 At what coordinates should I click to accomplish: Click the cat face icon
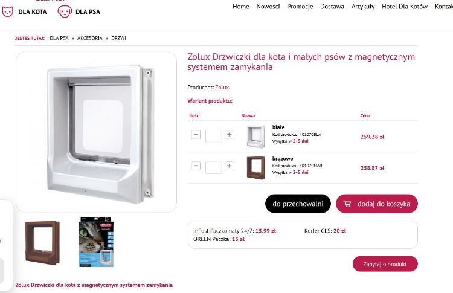click(x=8, y=11)
